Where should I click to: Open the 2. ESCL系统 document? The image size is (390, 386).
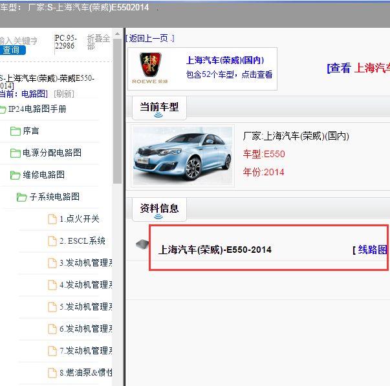[x=82, y=241]
